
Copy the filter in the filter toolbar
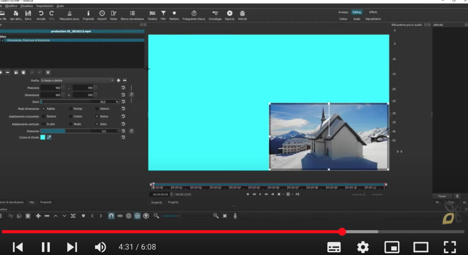[x=16, y=72]
